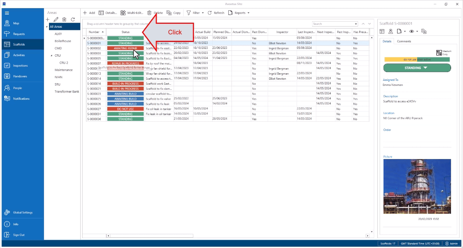Collapse the CRU tree node
The image size is (463, 248).
52,55
